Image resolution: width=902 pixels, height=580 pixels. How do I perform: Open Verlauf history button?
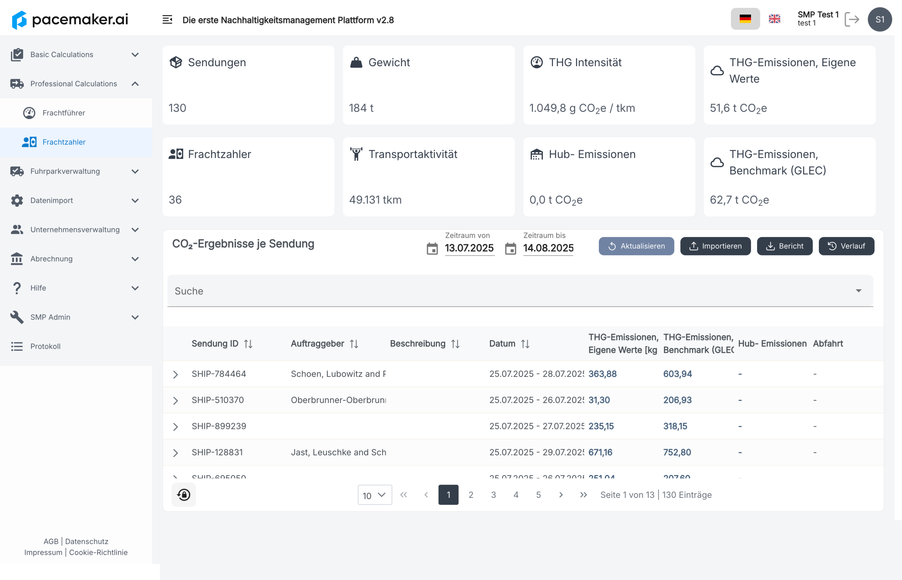point(847,246)
